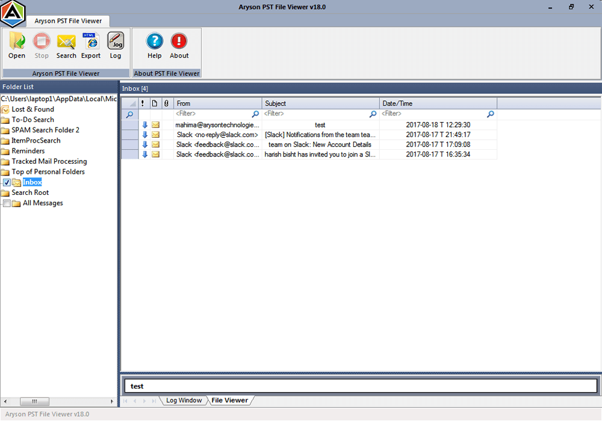Click blue arrow of New Account Details row
Screen dimensions: 602x421
coord(144,144)
